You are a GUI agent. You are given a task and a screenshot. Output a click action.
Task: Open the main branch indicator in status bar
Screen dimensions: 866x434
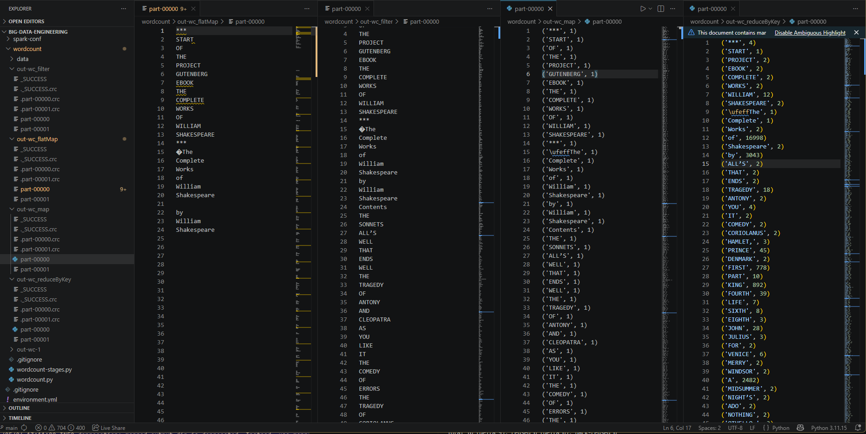9,428
